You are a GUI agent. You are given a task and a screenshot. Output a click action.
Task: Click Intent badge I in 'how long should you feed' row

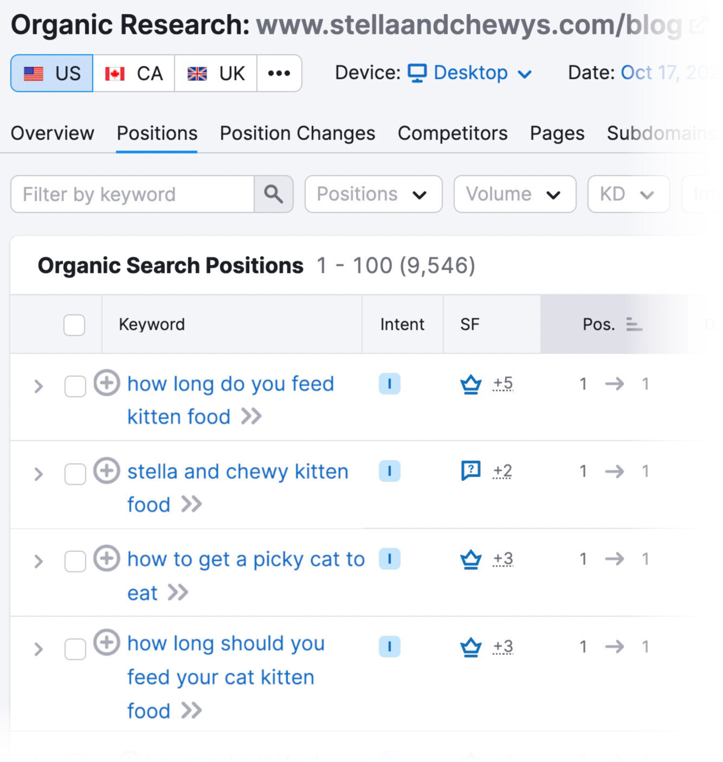pyautogui.click(x=390, y=647)
